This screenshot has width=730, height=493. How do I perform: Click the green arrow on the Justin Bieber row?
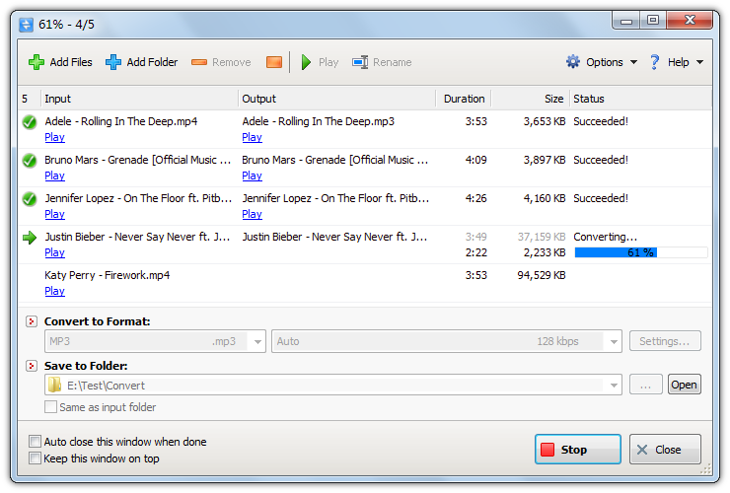click(x=30, y=238)
